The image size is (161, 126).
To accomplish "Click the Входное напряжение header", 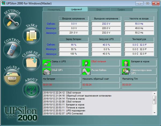I will 74,19.
